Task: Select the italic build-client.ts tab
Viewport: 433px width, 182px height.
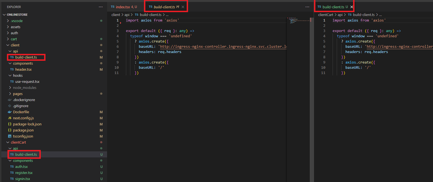Action: (164, 7)
